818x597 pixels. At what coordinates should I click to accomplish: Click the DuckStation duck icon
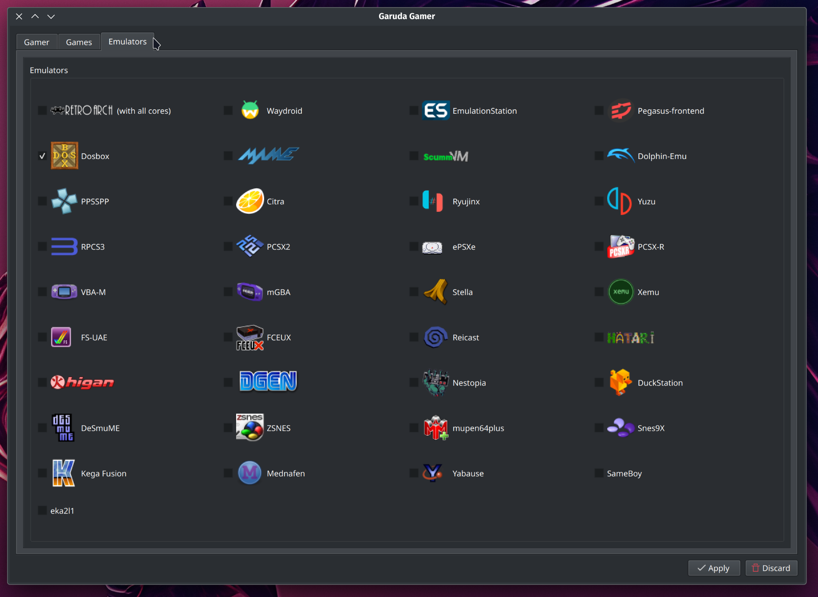(620, 382)
